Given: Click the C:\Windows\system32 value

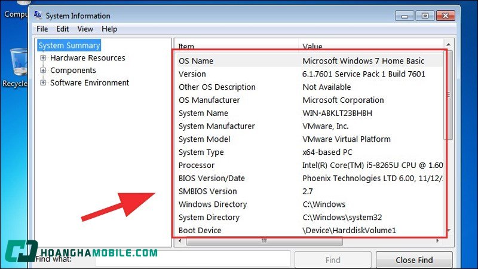Looking at the screenshot, I should pyautogui.click(x=342, y=218).
